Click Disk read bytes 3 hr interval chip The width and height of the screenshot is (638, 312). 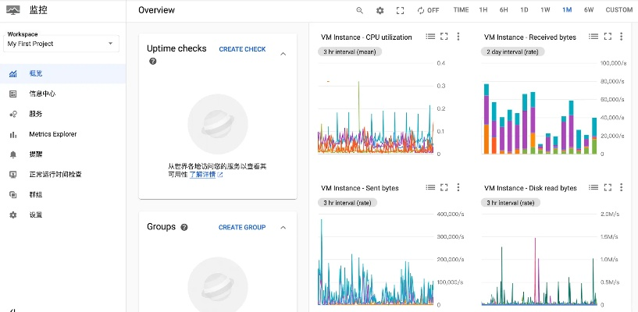point(510,203)
